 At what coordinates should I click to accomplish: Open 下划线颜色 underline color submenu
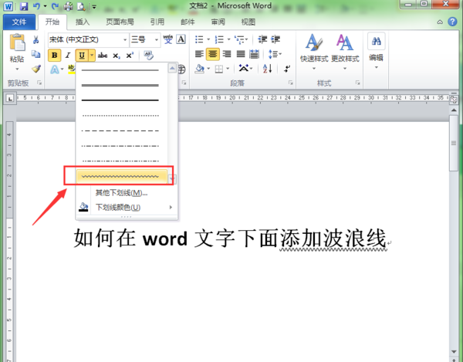click(x=127, y=208)
